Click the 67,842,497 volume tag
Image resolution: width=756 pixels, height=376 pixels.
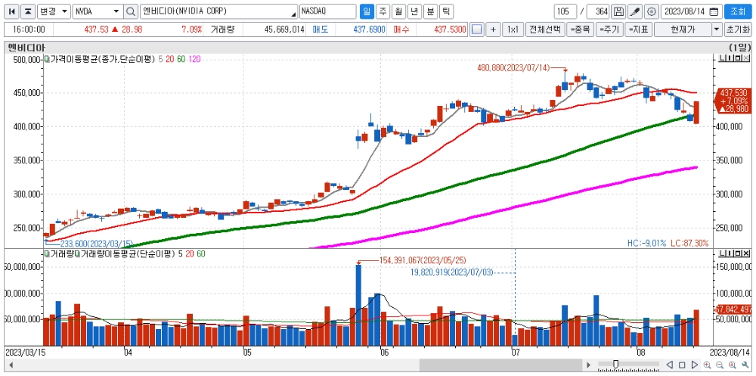pyautogui.click(x=733, y=309)
